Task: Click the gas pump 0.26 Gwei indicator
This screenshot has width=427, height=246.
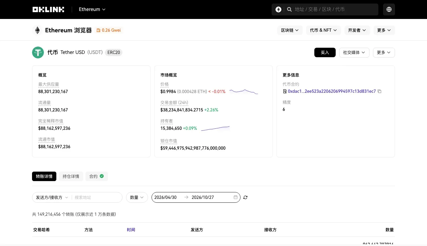Action: (x=108, y=30)
